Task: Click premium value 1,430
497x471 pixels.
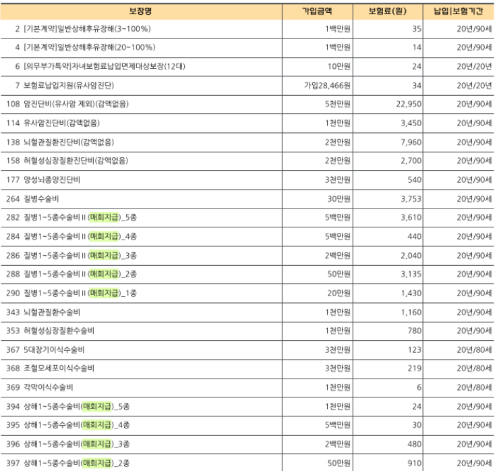Action: click(411, 293)
